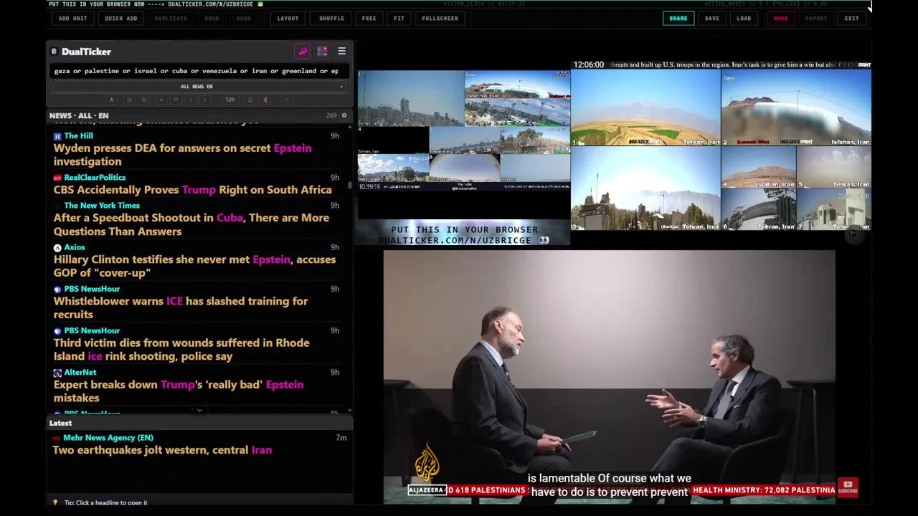Click DUPLICATE in the top toolbar
Image resolution: width=918 pixels, height=516 pixels.
coord(171,18)
